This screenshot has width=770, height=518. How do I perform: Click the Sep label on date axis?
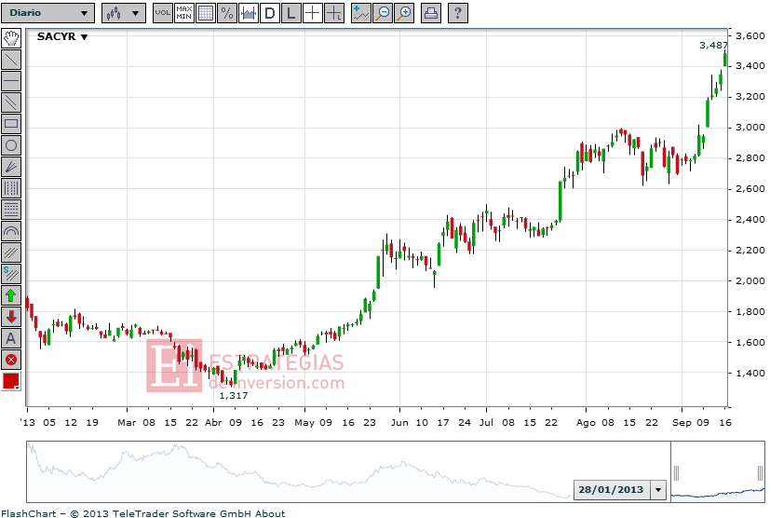tap(682, 423)
